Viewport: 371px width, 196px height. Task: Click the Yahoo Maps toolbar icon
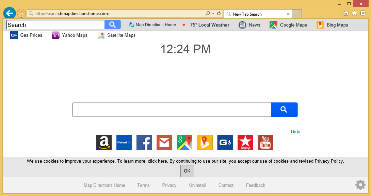[x=55, y=35]
